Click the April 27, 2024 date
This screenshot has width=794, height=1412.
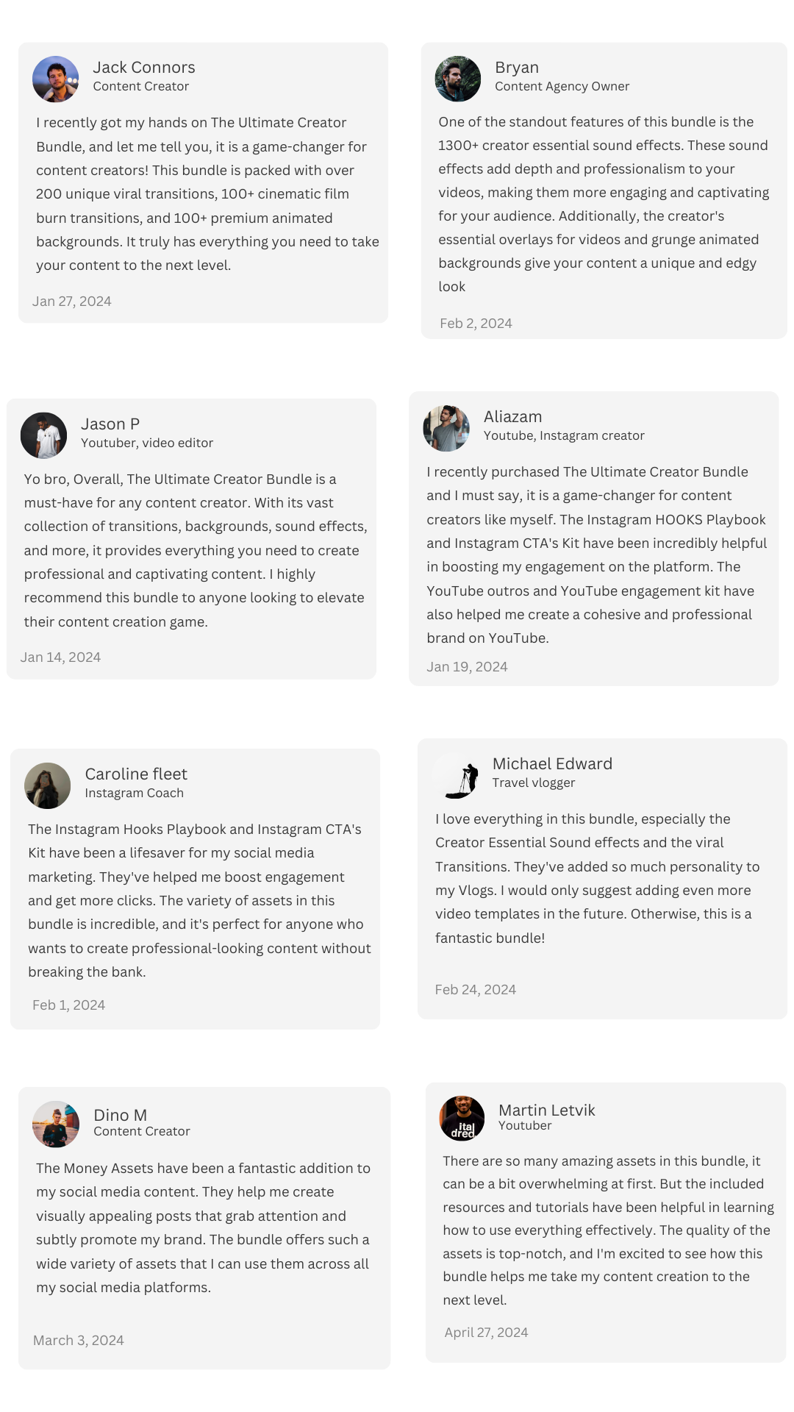(486, 1333)
